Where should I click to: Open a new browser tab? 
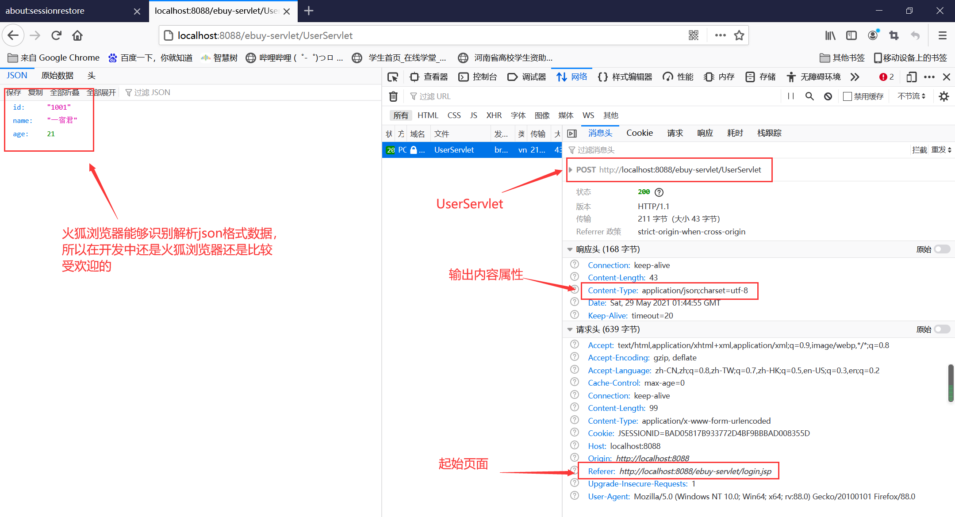309,11
